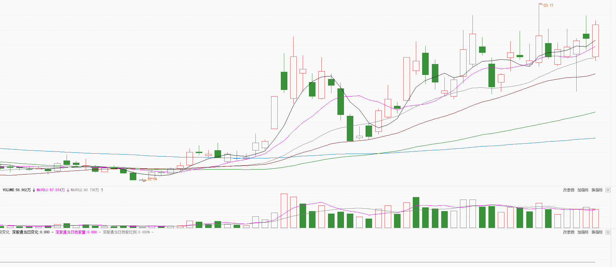Click 加指标 in the VOLUME panel
Viewport: 616px width, 267px height.
(x=583, y=190)
